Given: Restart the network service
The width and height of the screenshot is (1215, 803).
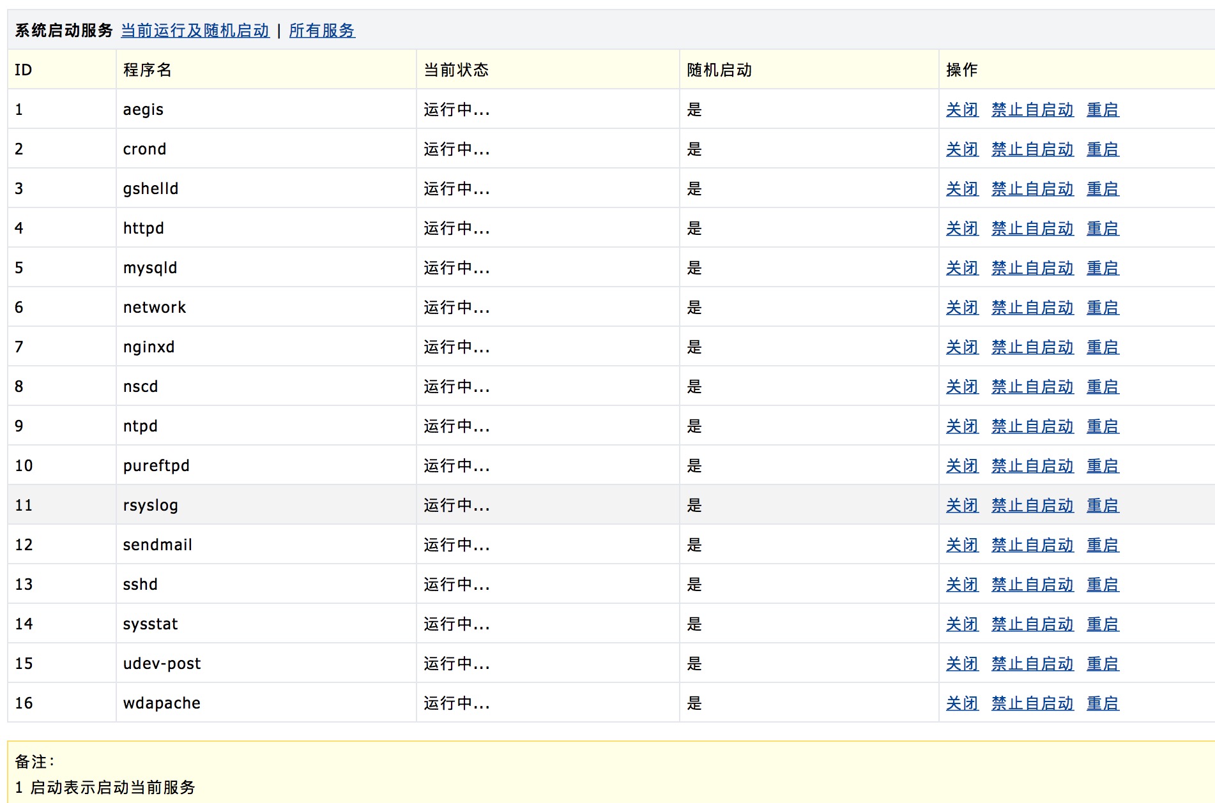Looking at the screenshot, I should (x=1103, y=308).
